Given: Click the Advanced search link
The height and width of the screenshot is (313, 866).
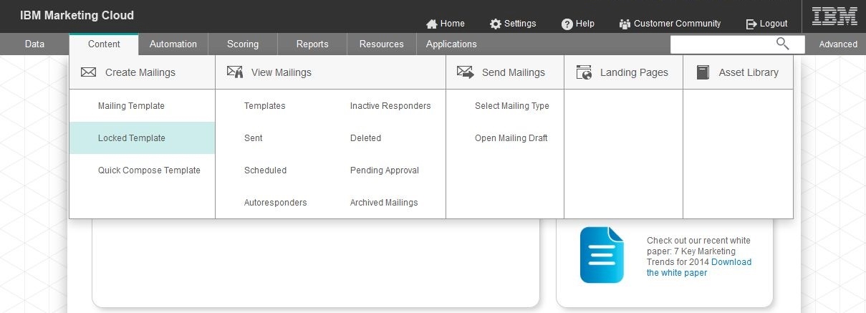Looking at the screenshot, I should coord(838,44).
